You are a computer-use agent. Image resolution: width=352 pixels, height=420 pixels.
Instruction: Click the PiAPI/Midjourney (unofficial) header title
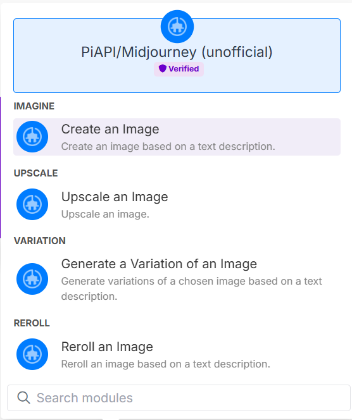click(x=177, y=52)
